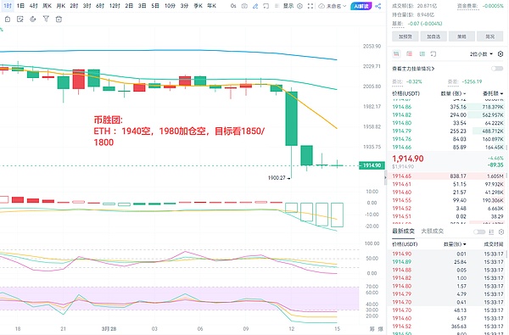Open order book settings target icon
The image size is (509, 335).
click(x=501, y=54)
